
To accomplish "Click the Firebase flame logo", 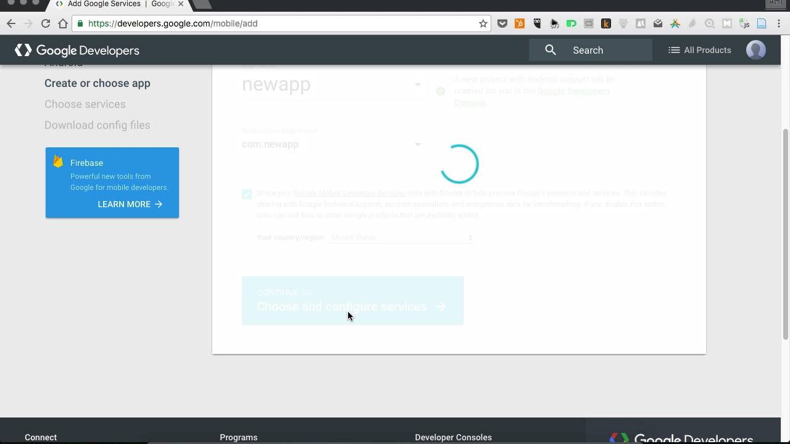I will pos(58,162).
